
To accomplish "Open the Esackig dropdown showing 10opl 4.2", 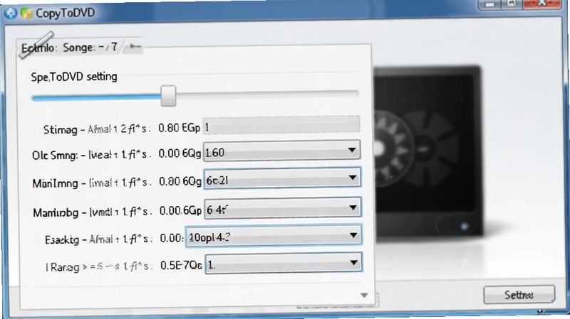I will [274, 237].
